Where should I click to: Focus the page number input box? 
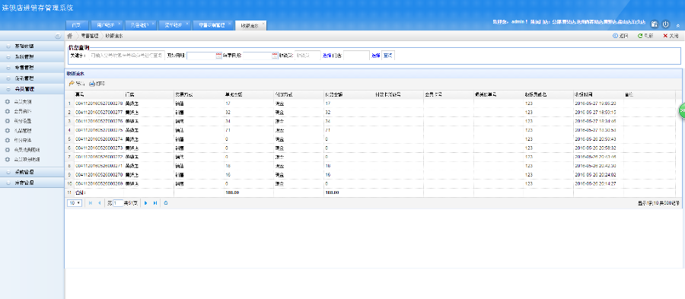[117, 203]
